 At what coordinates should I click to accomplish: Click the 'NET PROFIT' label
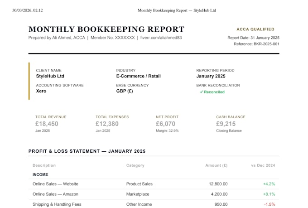[167, 117]
